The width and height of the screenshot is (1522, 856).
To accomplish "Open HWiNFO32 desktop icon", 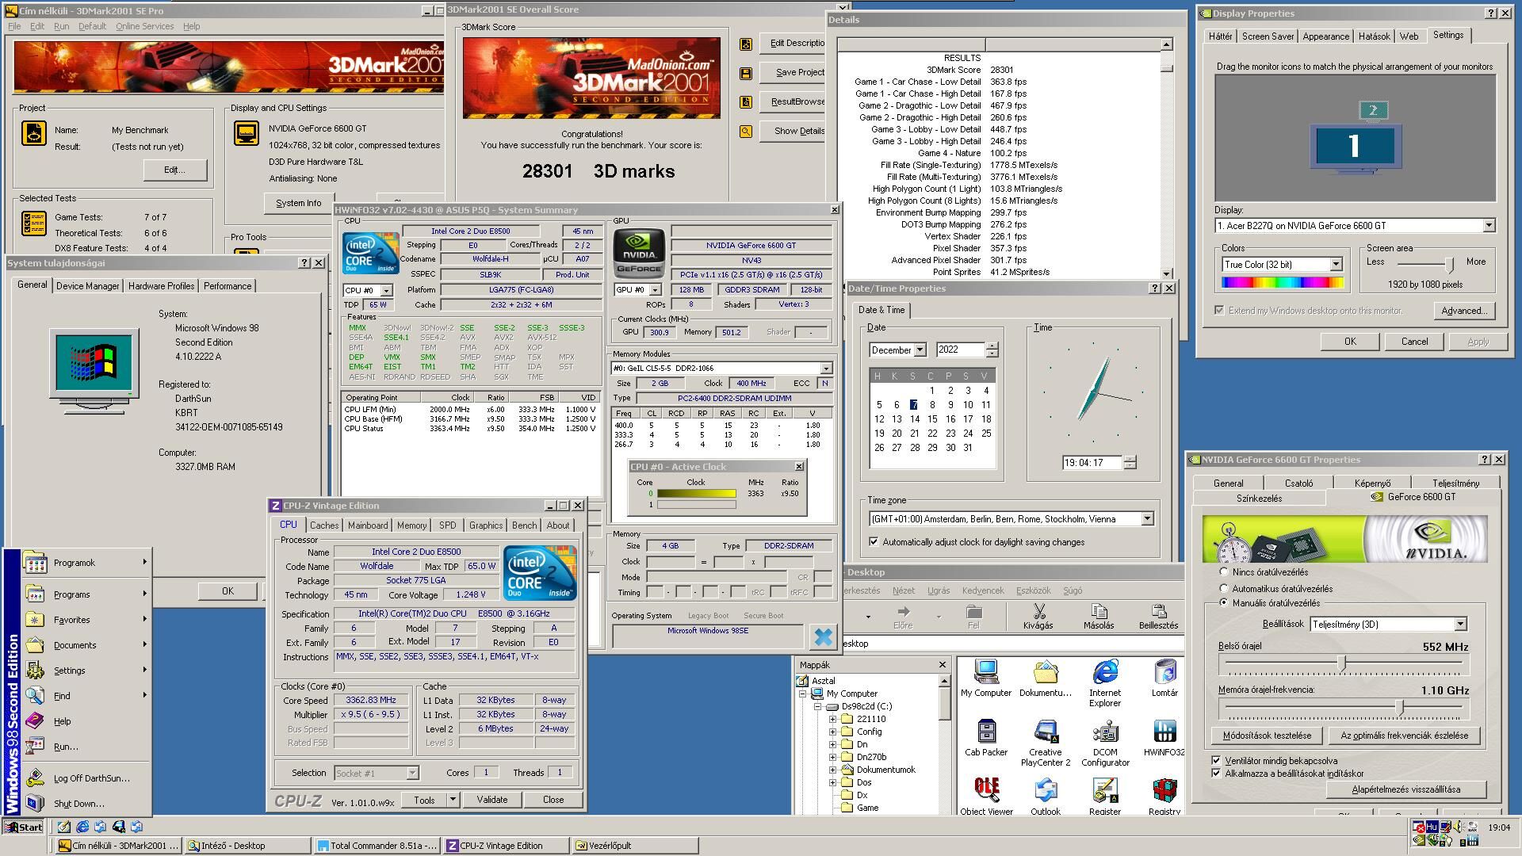I will [1164, 738].
